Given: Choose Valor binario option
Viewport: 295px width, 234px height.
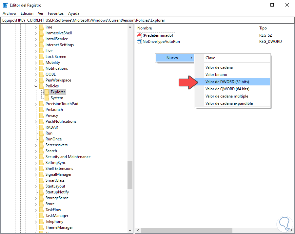Looking at the screenshot, I should [x=232, y=75].
